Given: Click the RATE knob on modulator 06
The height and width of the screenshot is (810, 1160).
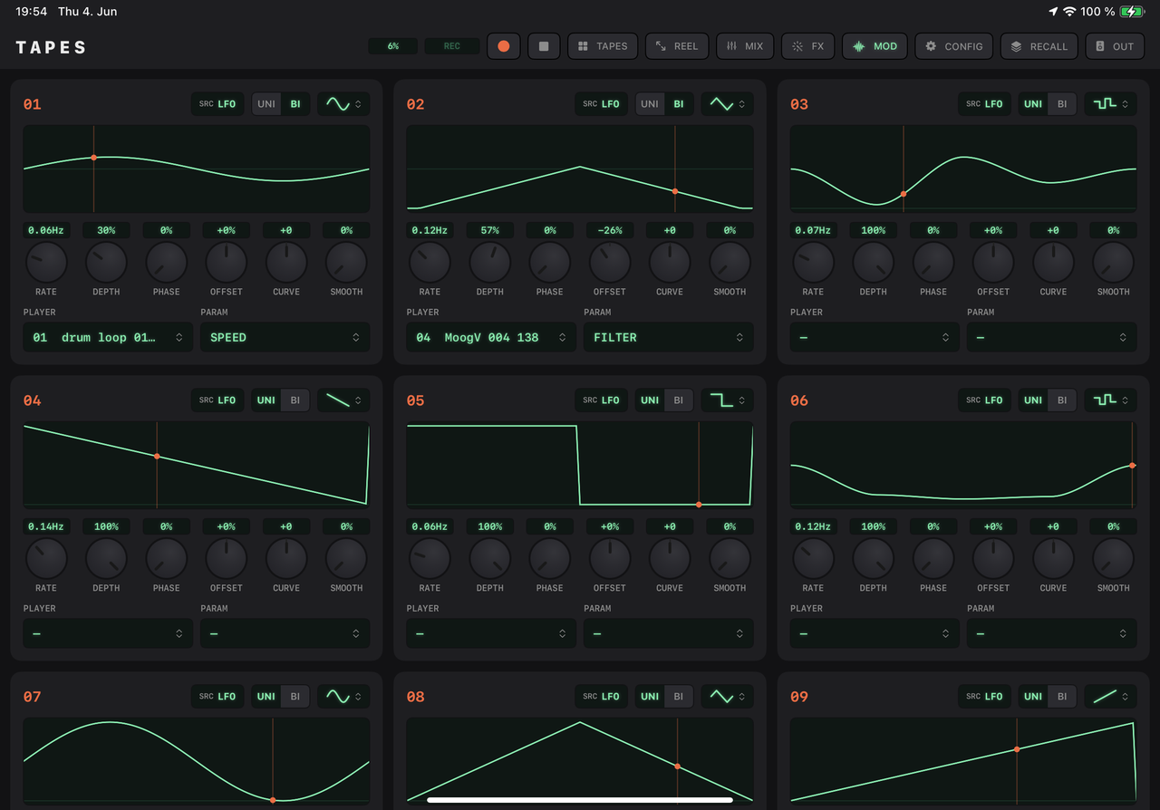Looking at the screenshot, I should point(813,559).
